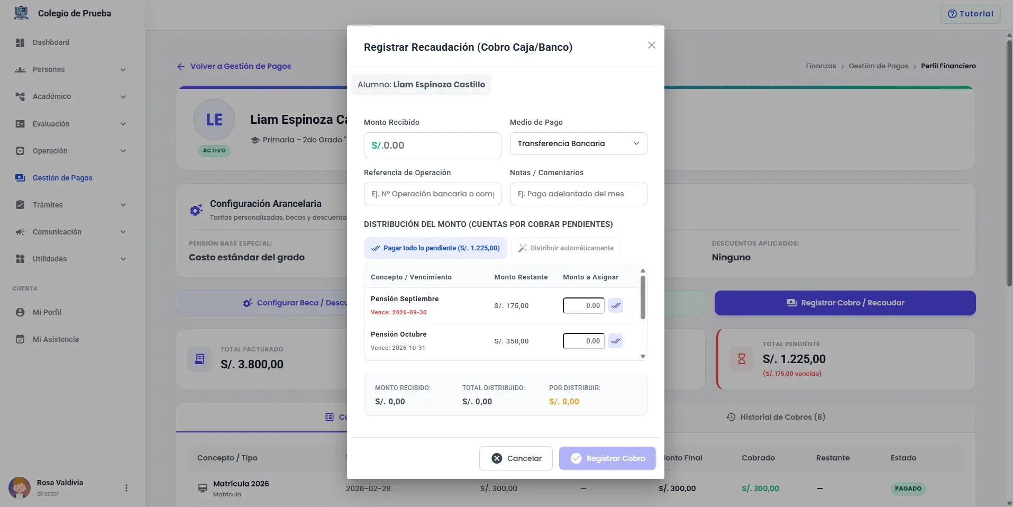Click the Monto Recibido amount field
1013x507 pixels.
tap(432, 145)
